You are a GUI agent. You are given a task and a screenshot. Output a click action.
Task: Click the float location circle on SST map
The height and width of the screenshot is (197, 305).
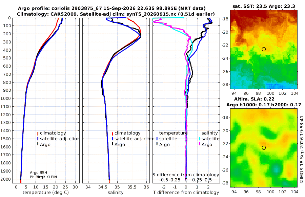[x=264, y=49]
